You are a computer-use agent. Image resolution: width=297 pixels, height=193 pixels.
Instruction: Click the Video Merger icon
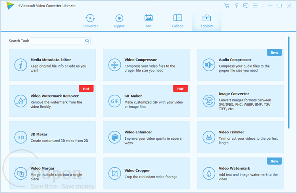point(21,173)
